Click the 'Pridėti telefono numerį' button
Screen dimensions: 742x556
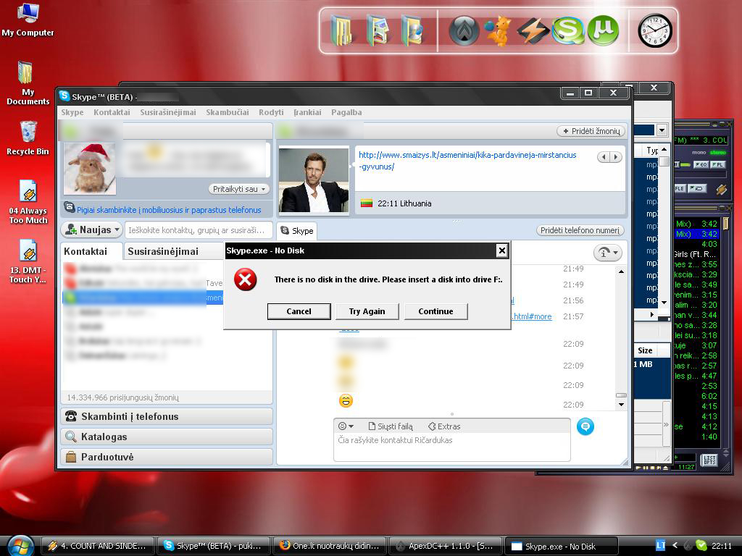(x=580, y=230)
